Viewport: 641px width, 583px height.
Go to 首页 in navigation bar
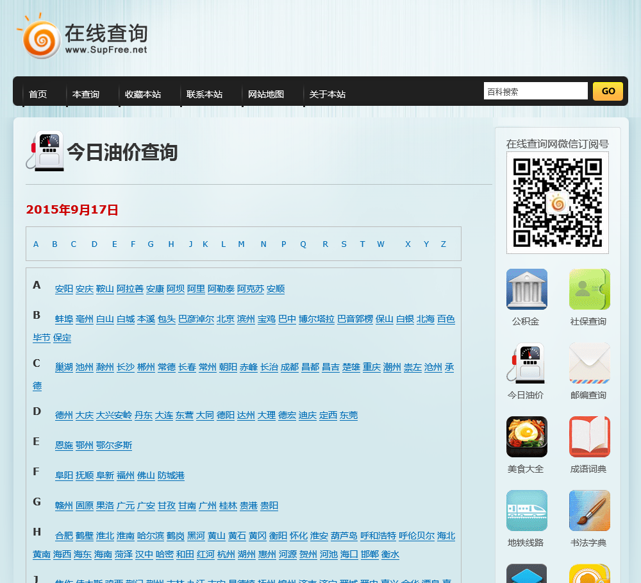[x=38, y=94]
